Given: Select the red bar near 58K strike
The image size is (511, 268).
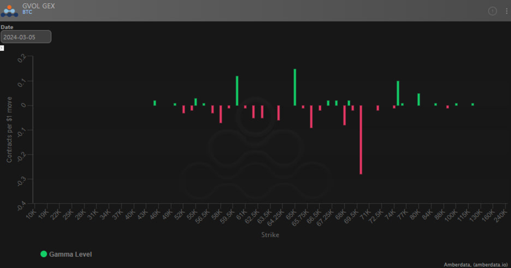Looking at the screenshot, I should point(221,114).
